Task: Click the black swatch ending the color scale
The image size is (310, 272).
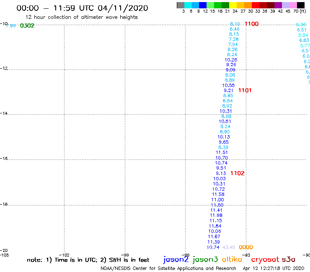Action: (x=301, y=5)
